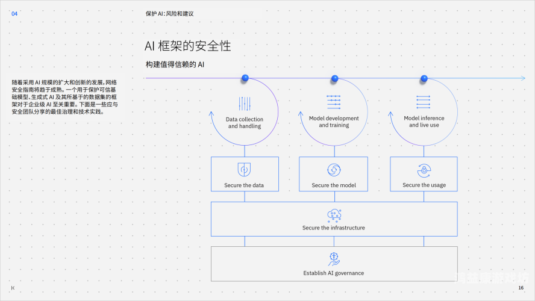The height and width of the screenshot is (301, 535).
Task: Click the data collection sliders icon
Action: (245, 104)
